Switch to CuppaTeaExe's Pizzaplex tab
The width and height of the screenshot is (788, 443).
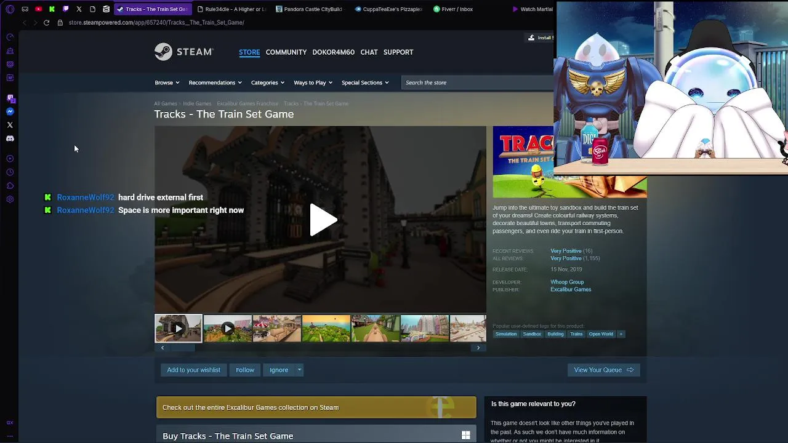tap(389, 9)
